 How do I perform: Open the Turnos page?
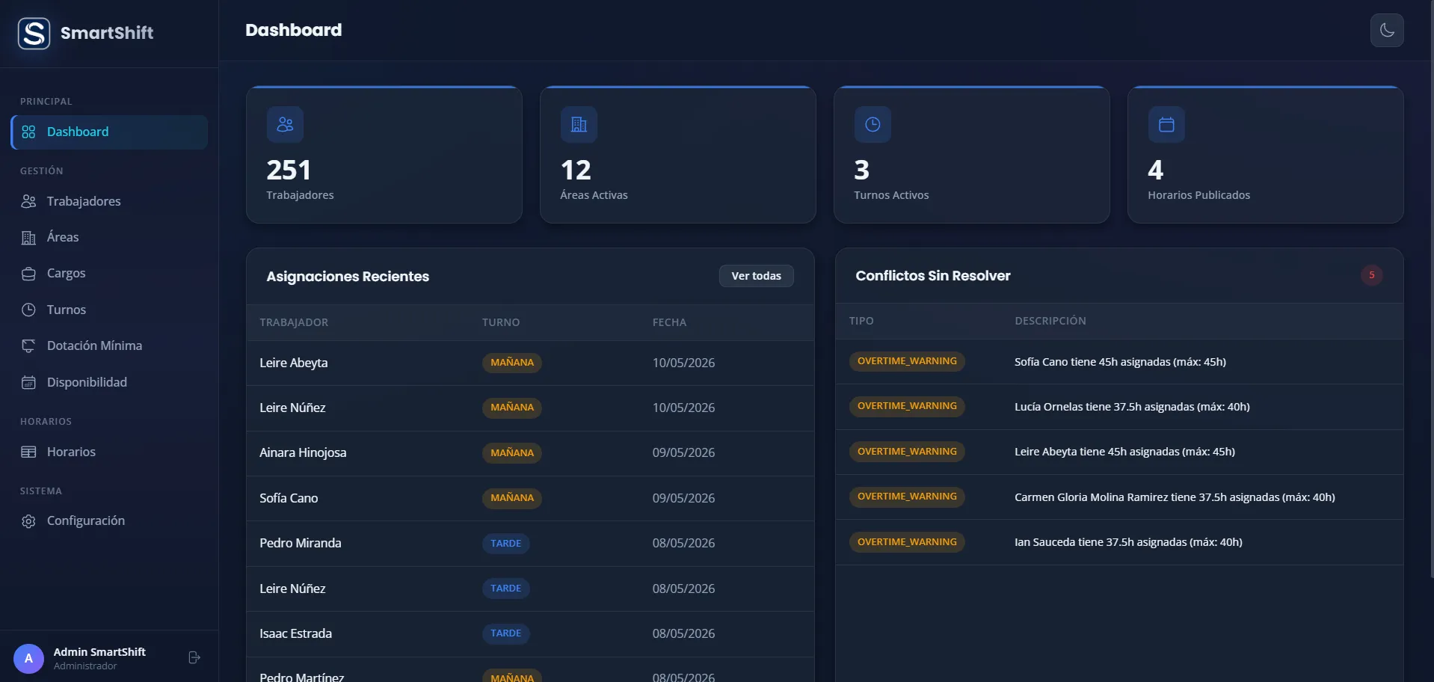click(x=109, y=310)
